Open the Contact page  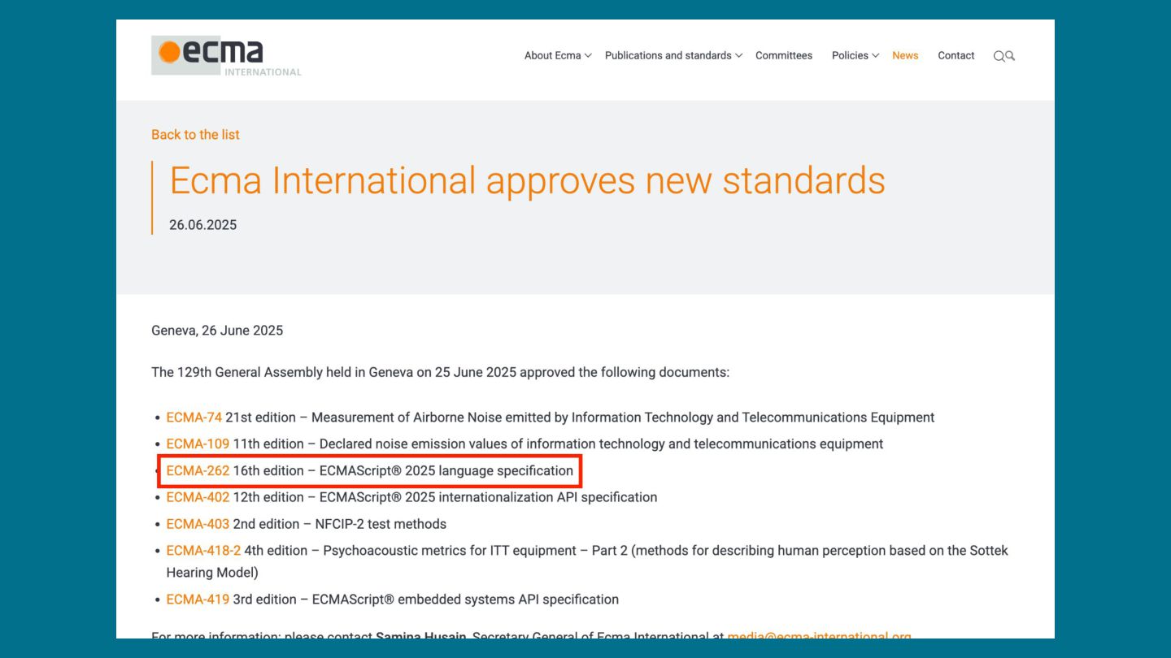(956, 55)
